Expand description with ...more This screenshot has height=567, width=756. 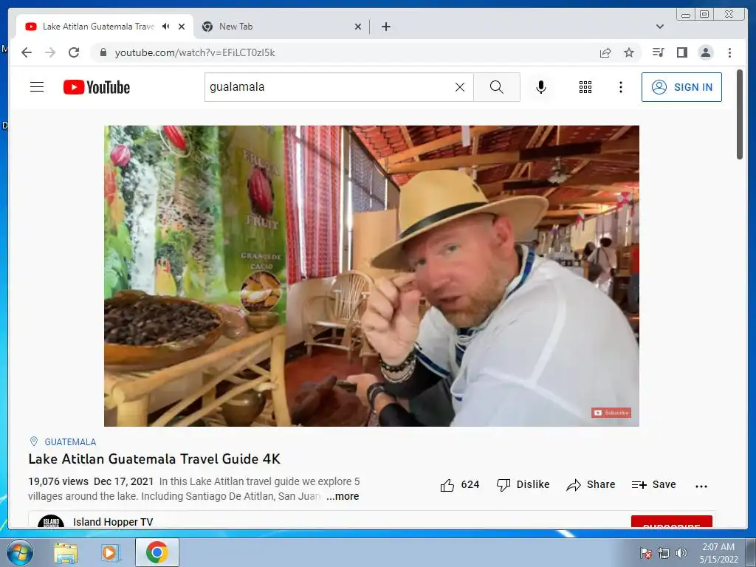pos(343,496)
